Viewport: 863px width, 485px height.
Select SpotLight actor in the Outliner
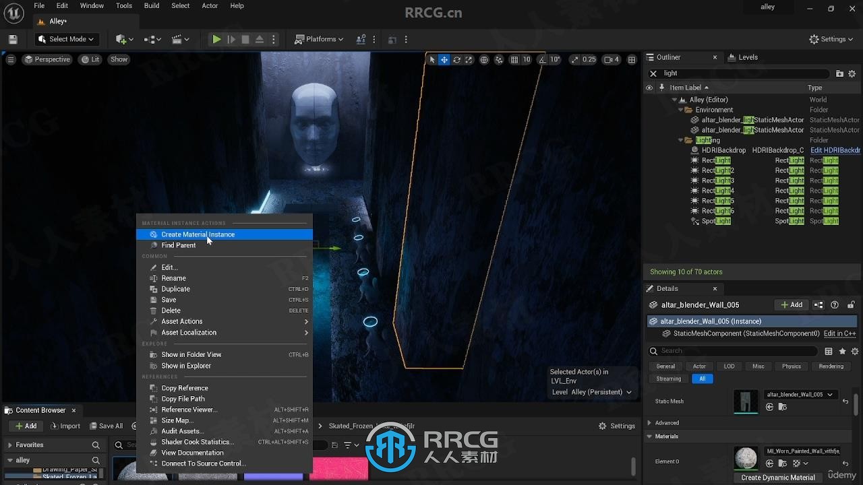pos(752,221)
